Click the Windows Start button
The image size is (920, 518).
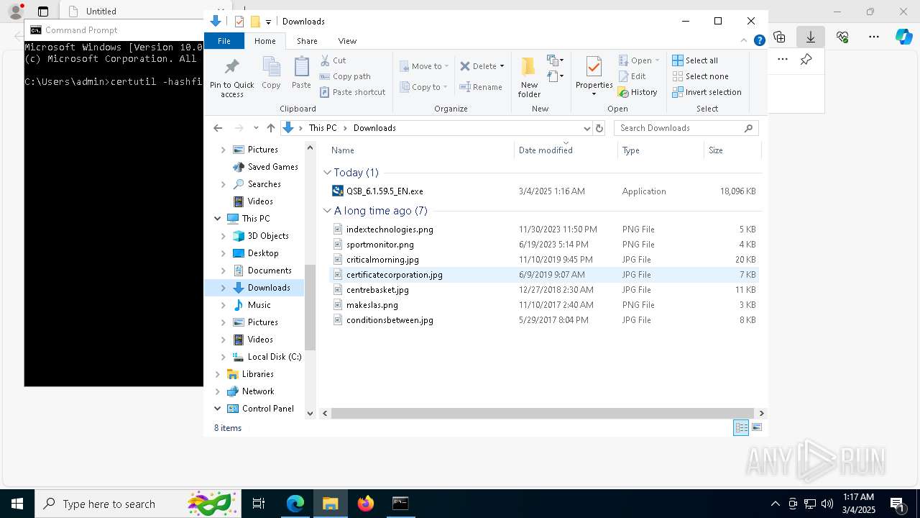tap(17, 504)
